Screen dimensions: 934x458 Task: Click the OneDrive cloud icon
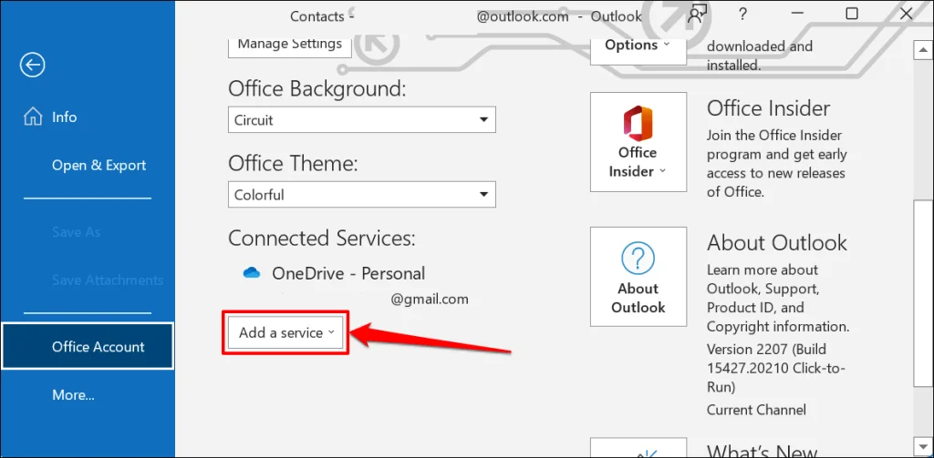(x=252, y=273)
